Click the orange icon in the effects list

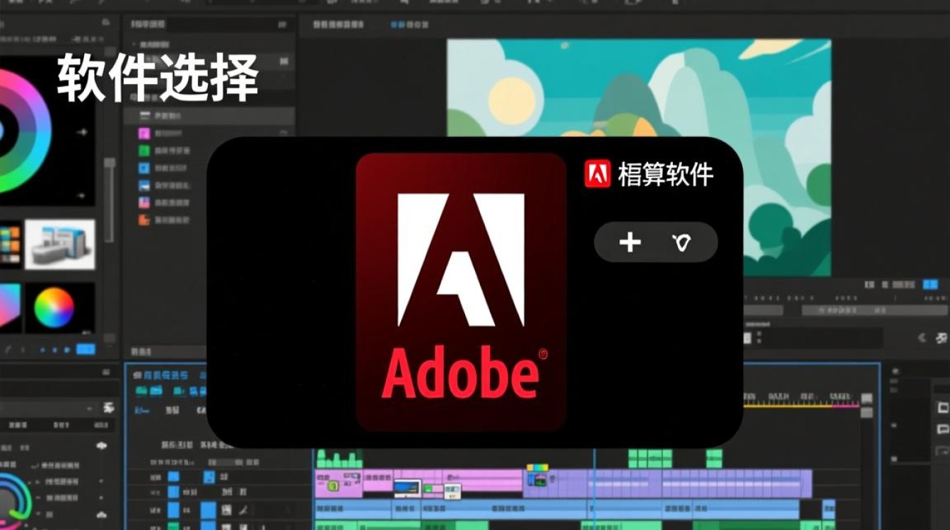click(144, 220)
